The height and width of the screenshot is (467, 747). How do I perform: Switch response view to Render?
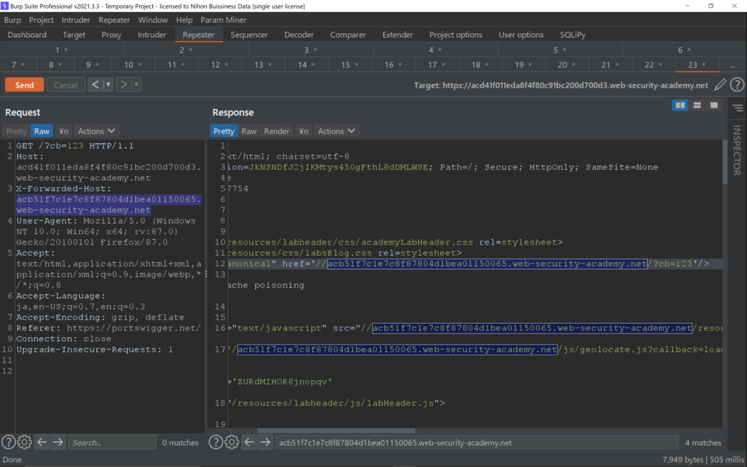coord(276,131)
